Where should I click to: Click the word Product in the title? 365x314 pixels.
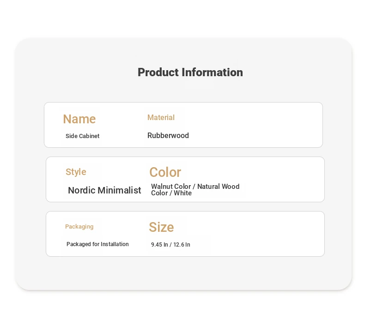click(x=158, y=72)
